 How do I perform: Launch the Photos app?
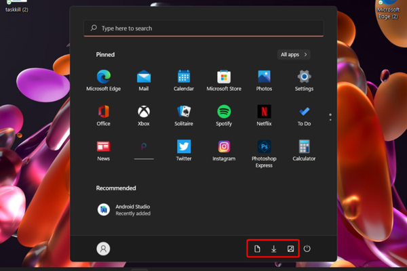click(264, 81)
